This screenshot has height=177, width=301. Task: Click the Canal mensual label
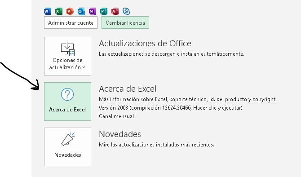click(116, 116)
